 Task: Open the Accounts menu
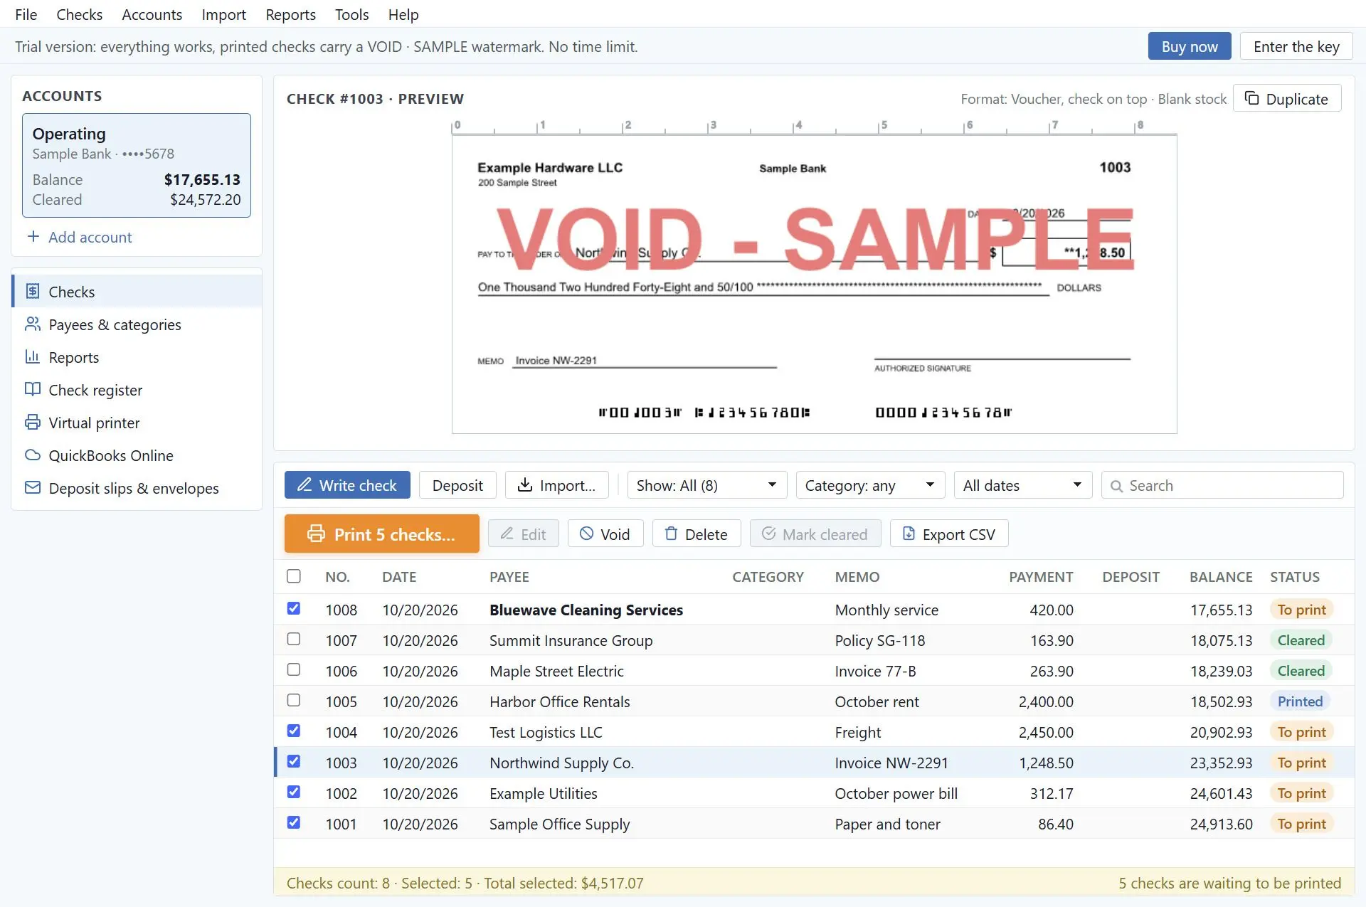(x=152, y=14)
